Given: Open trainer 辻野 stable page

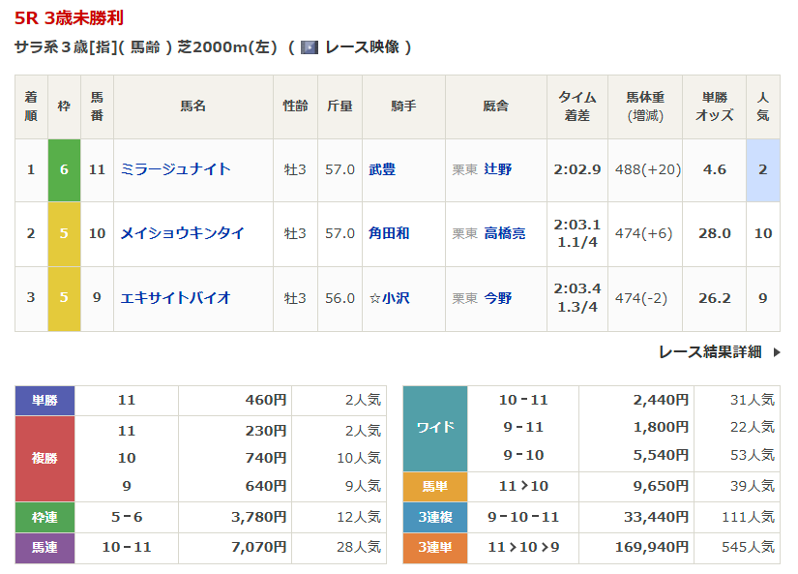Looking at the screenshot, I should (498, 169).
